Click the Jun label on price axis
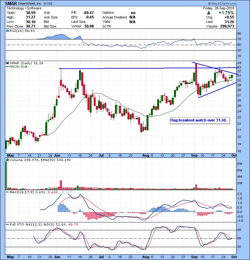This screenshot has width=250, height=260. tap(57, 156)
